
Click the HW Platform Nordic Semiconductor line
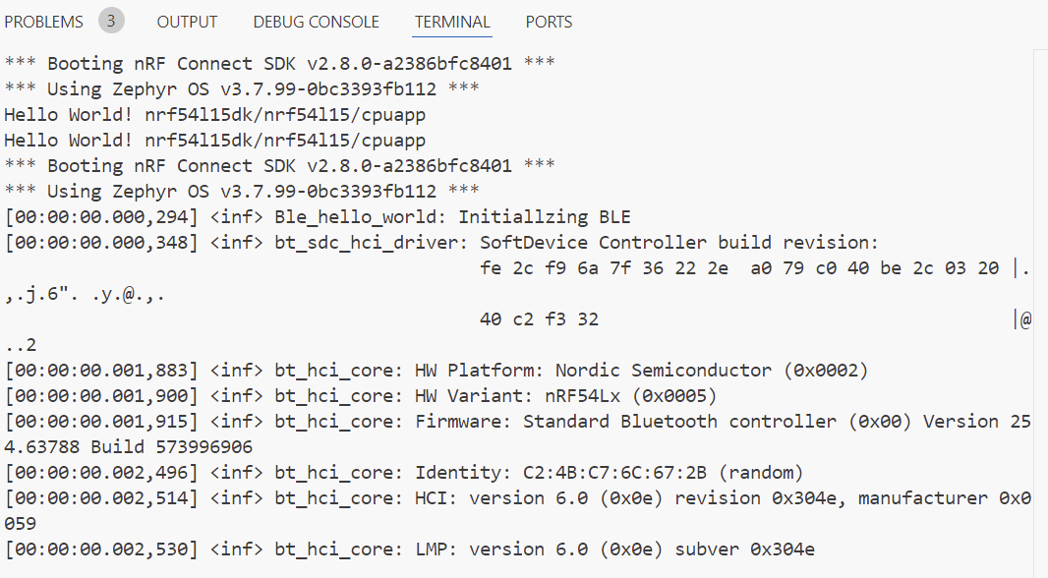pos(437,371)
